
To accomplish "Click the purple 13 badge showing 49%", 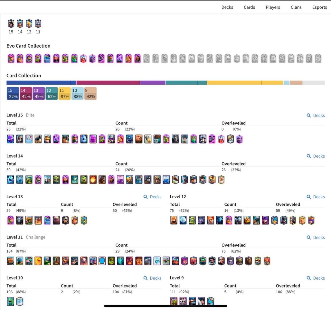I will click(39, 93).
